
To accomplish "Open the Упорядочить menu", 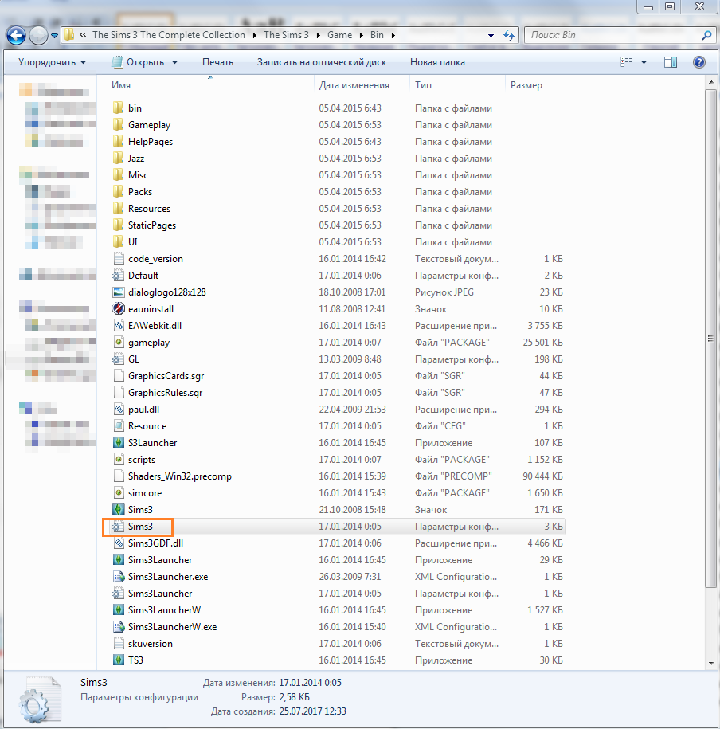I will (x=52, y=62).
